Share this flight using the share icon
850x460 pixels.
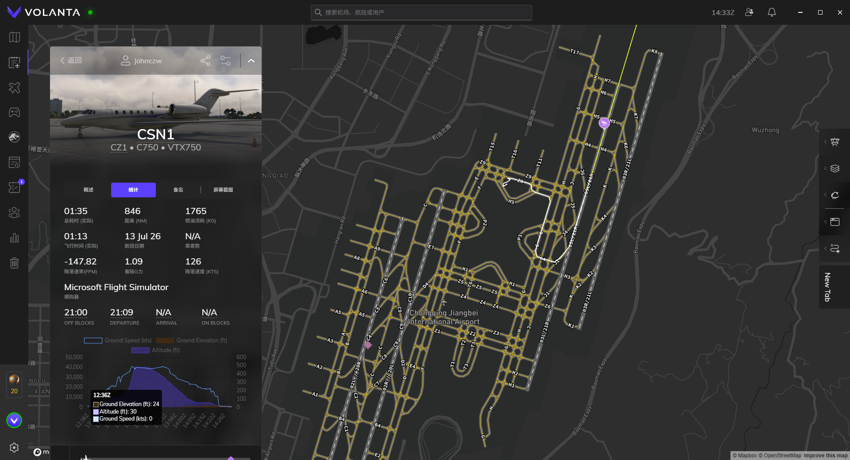pyautogui.click(x=205, y=61)
